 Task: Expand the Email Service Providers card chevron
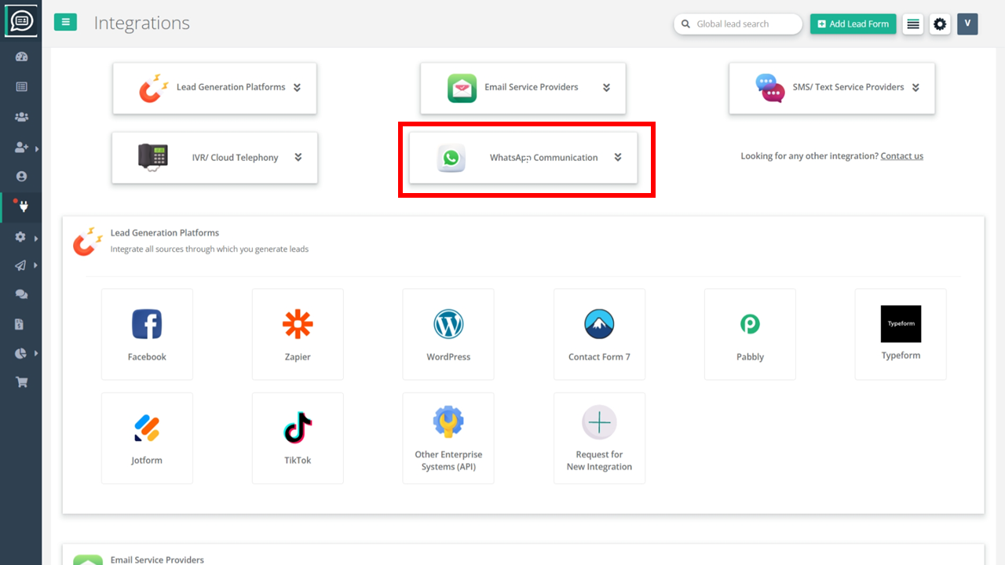point(606,88)
